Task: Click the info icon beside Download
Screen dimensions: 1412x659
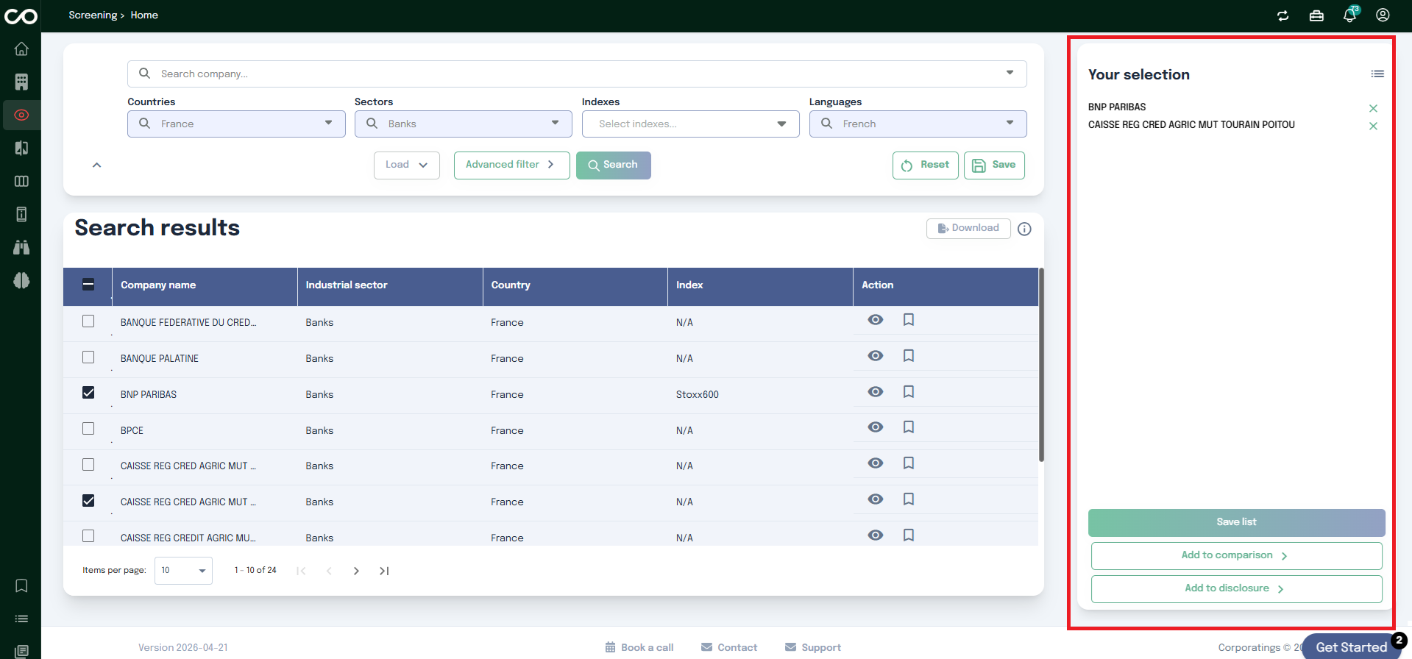Action: click(1024, 229)
